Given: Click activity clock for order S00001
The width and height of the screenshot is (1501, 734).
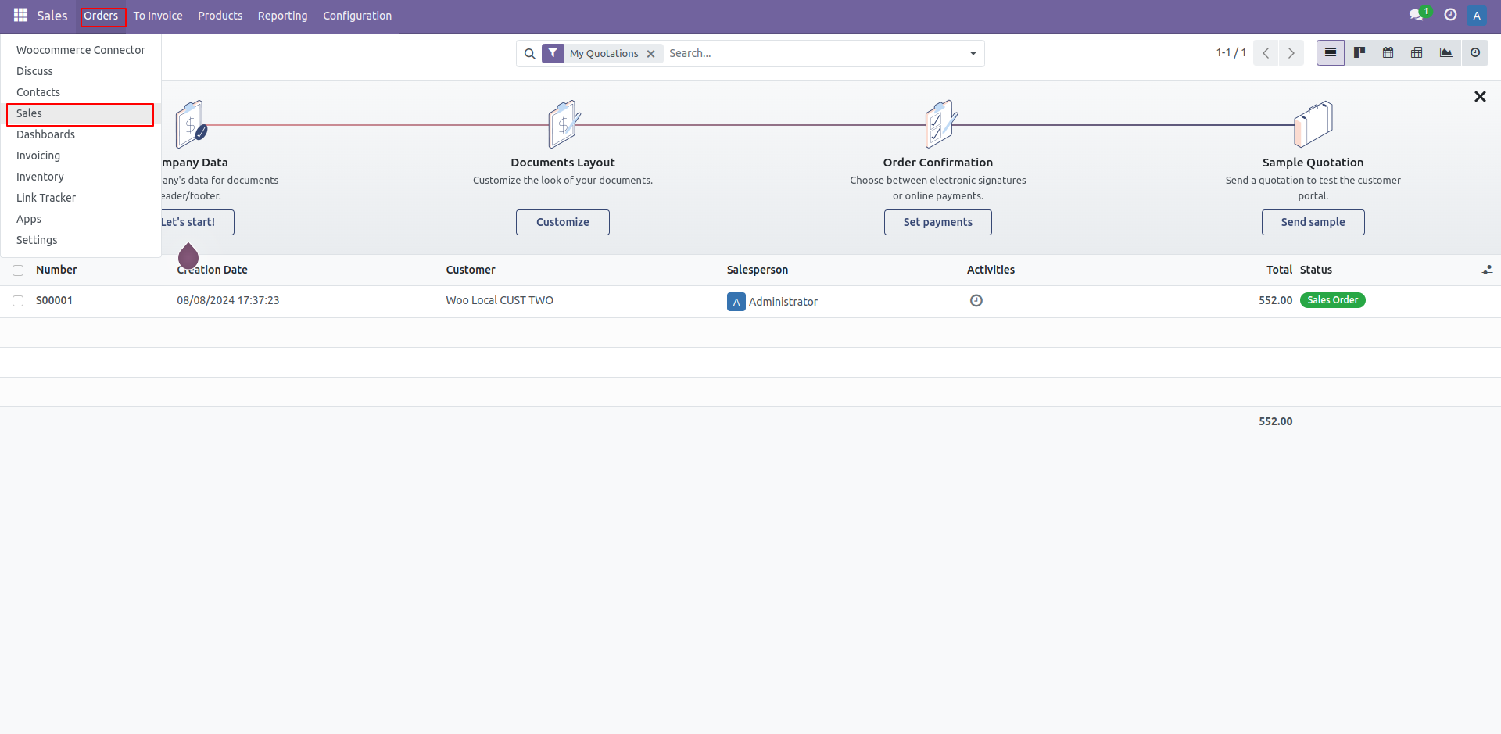Looking at the screenshot, I should tap(976, 301).
